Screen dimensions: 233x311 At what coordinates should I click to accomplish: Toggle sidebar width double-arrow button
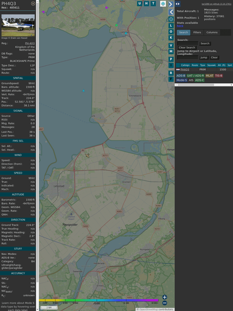[178, 4]
